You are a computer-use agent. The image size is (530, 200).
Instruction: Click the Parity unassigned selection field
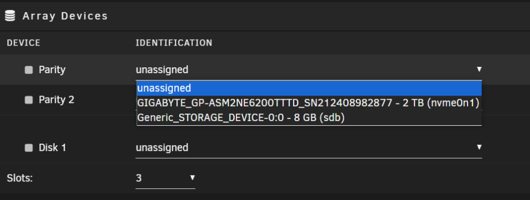pyautogui.click(x=308, y=70)
